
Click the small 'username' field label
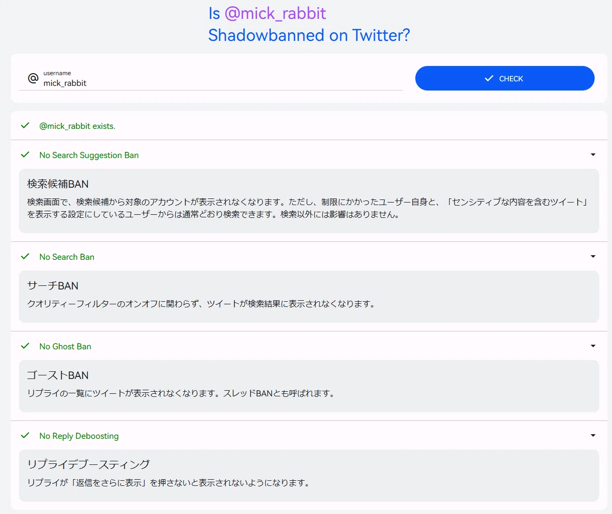[x=57, y=73]
